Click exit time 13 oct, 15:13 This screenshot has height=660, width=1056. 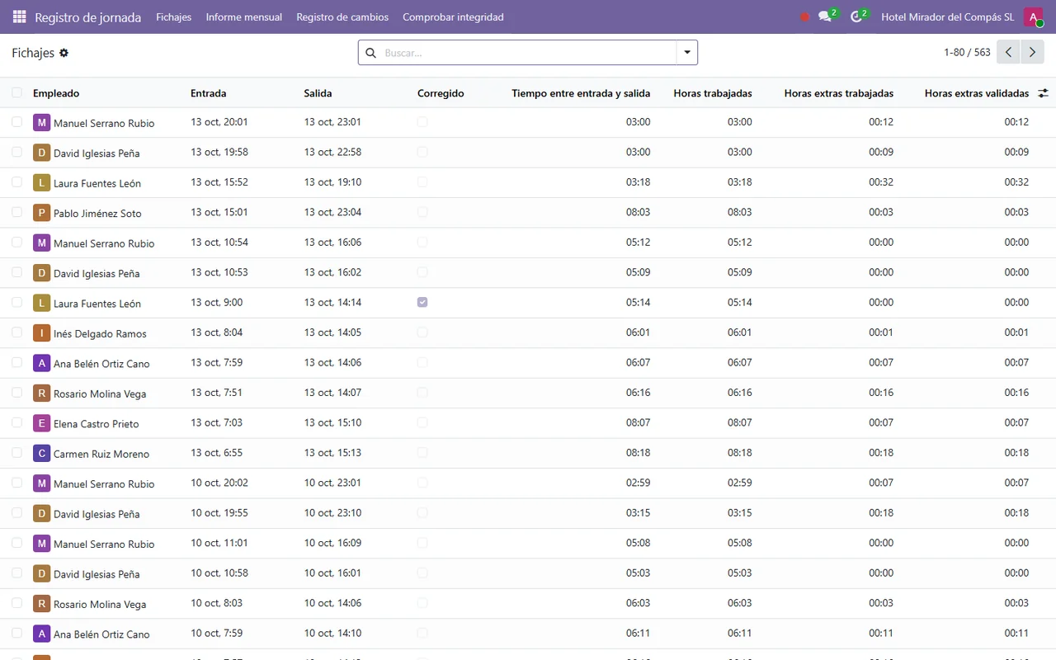click(x=332, y=453)
